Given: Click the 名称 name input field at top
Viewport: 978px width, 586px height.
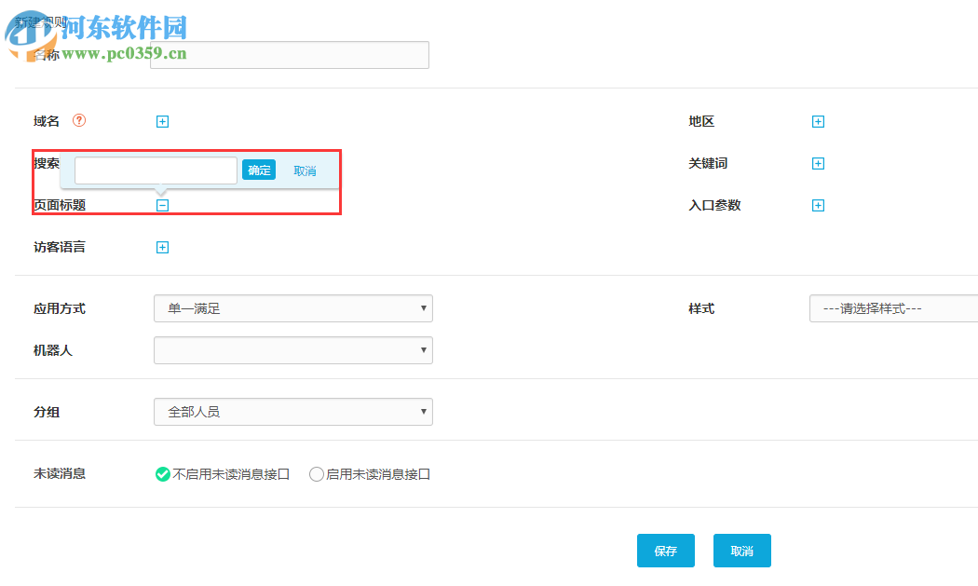Looking at the screenshot, I should point(289,55).
